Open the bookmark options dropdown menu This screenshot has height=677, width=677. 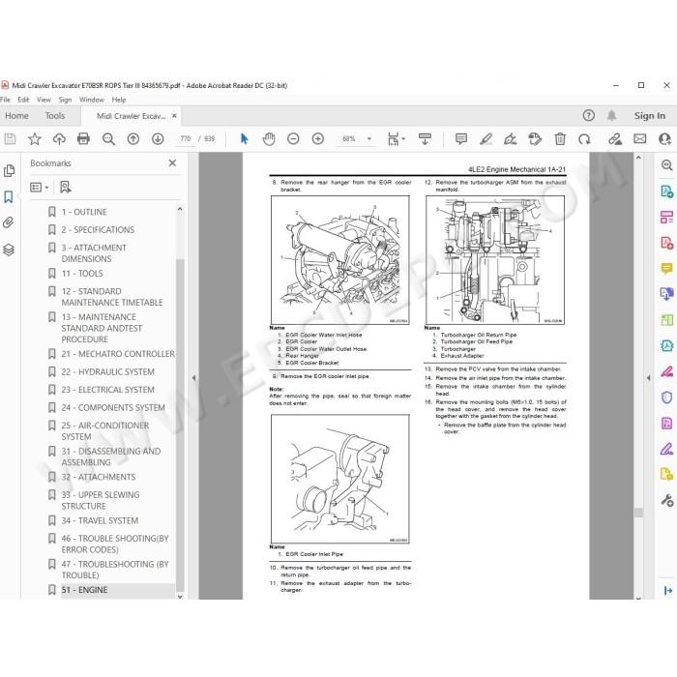[x=40, y=188]
